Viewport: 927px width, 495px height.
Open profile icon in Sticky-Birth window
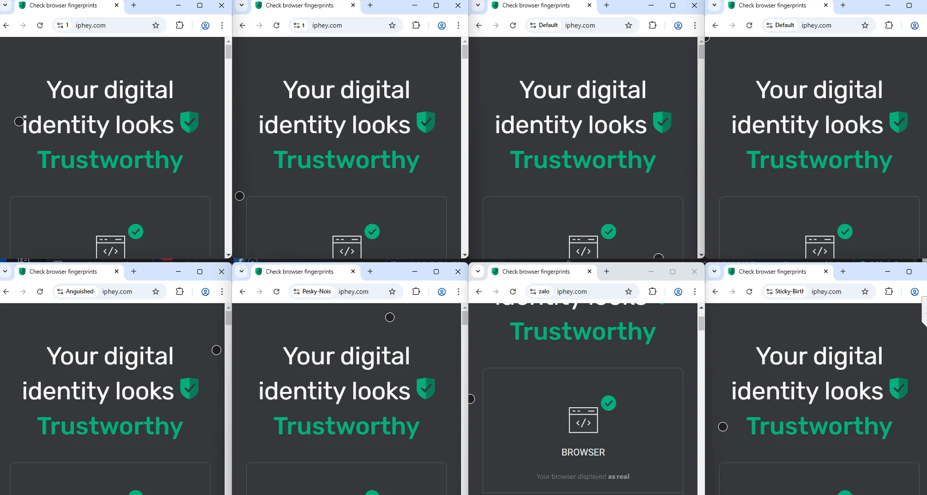click(915, 291)
